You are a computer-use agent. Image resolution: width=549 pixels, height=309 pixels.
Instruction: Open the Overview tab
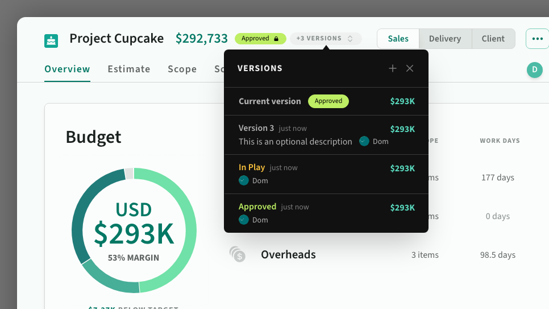67,69
